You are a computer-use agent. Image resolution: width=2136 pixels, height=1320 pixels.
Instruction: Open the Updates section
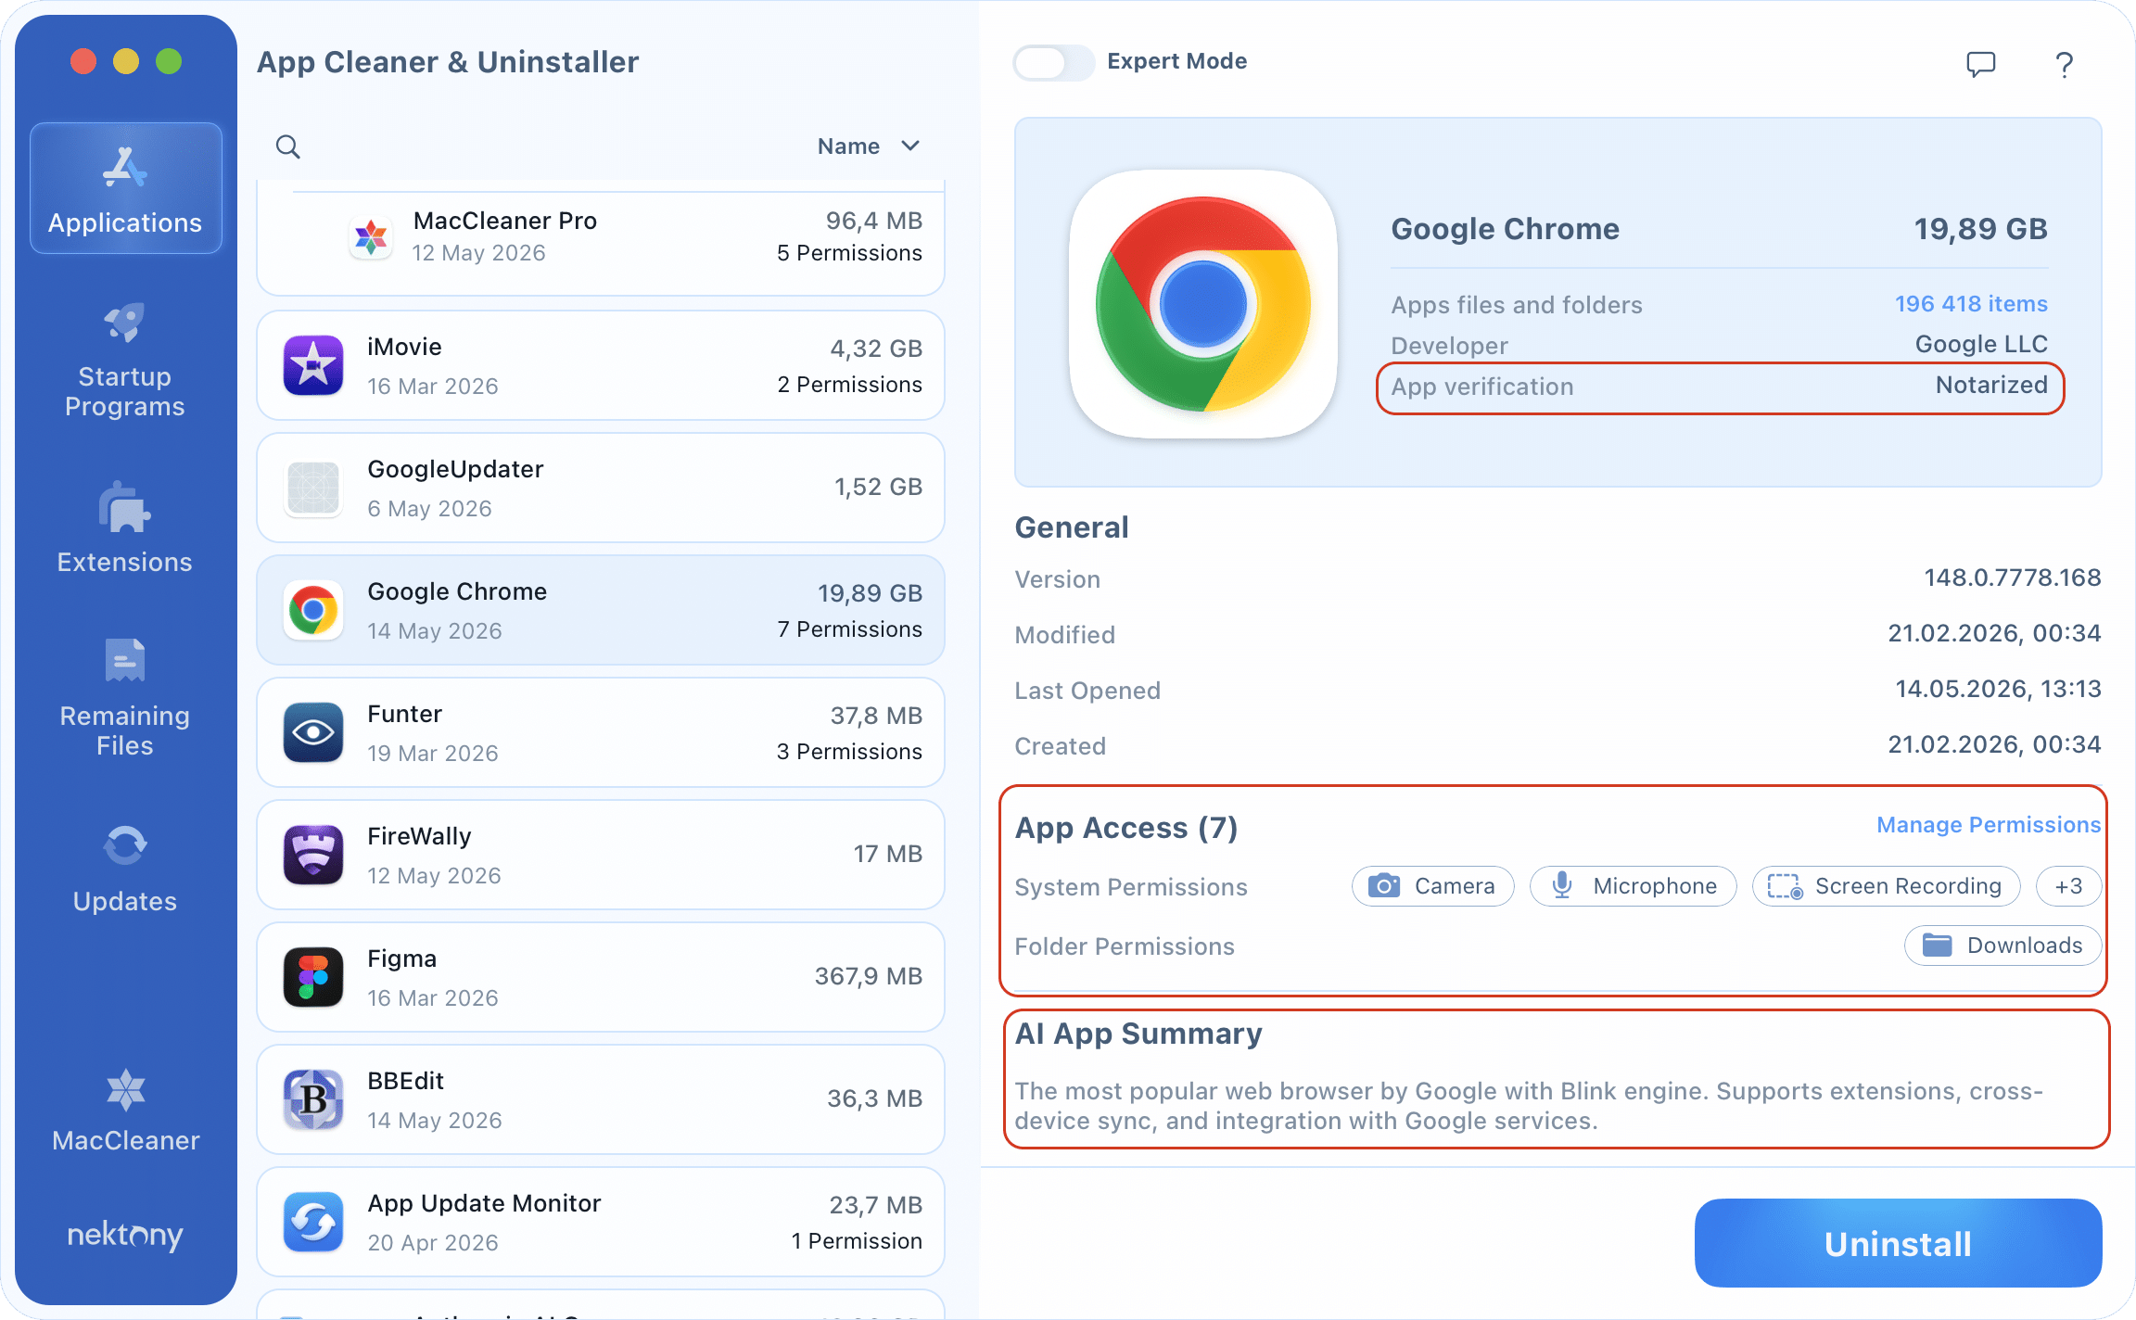(125, 869)
